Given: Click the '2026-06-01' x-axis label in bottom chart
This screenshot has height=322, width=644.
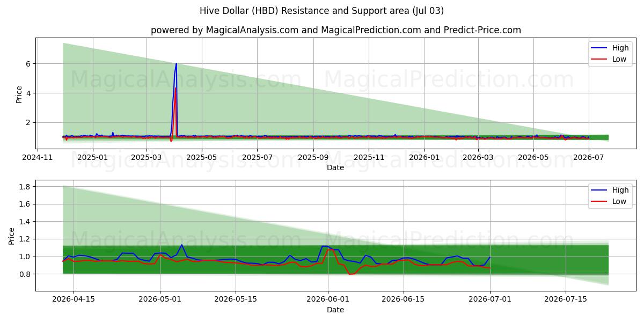Looking at the screenshot, I should pyautogui.click(x=328, y=299).
